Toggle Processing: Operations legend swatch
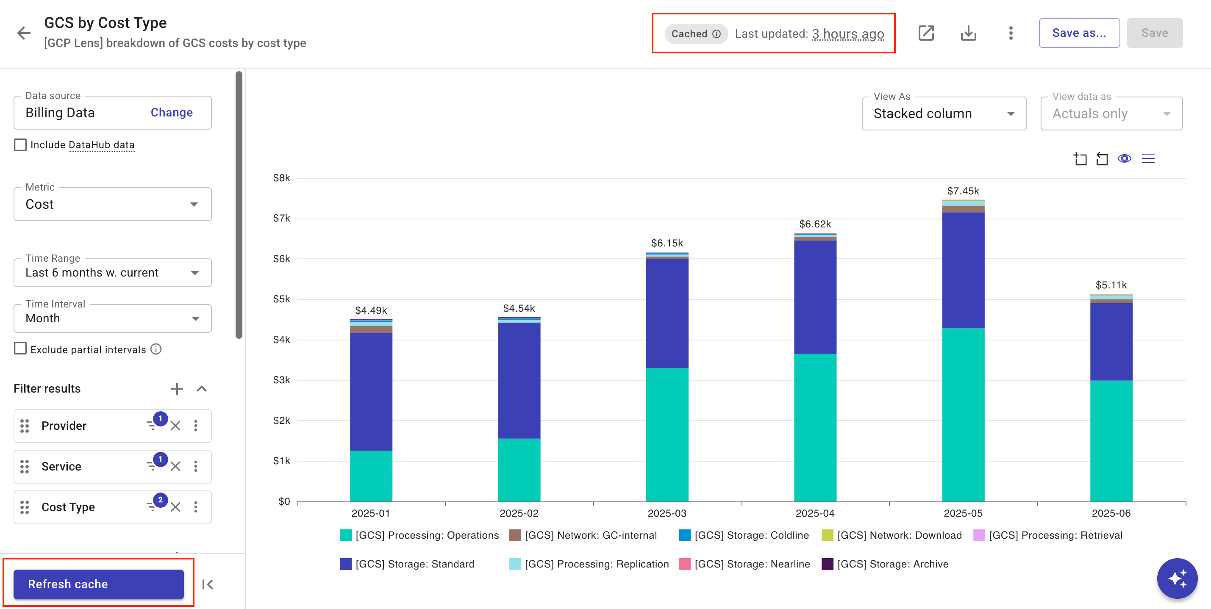Viewport: 1211px width, 609px height. click(x=345, y=535)
